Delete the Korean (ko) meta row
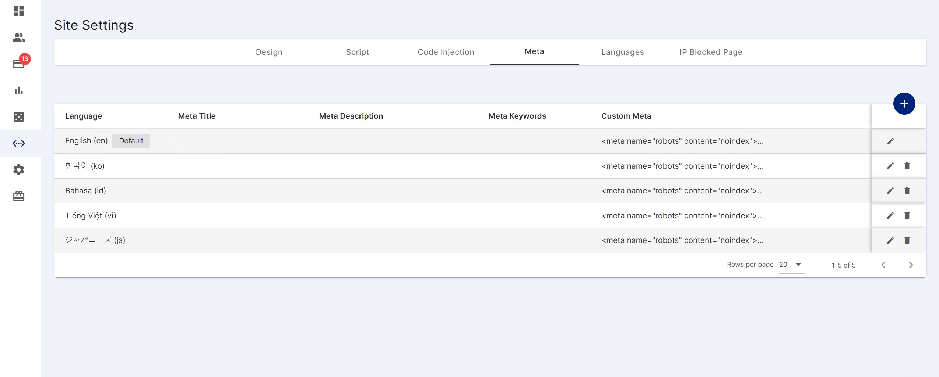This screenshot has width=939, height=377. pos(907,166)
